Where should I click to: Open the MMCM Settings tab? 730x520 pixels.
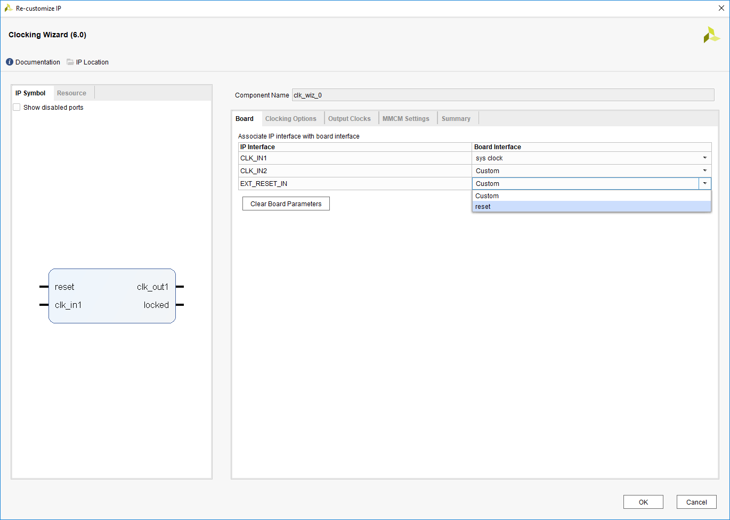click(x=406, y=119)
